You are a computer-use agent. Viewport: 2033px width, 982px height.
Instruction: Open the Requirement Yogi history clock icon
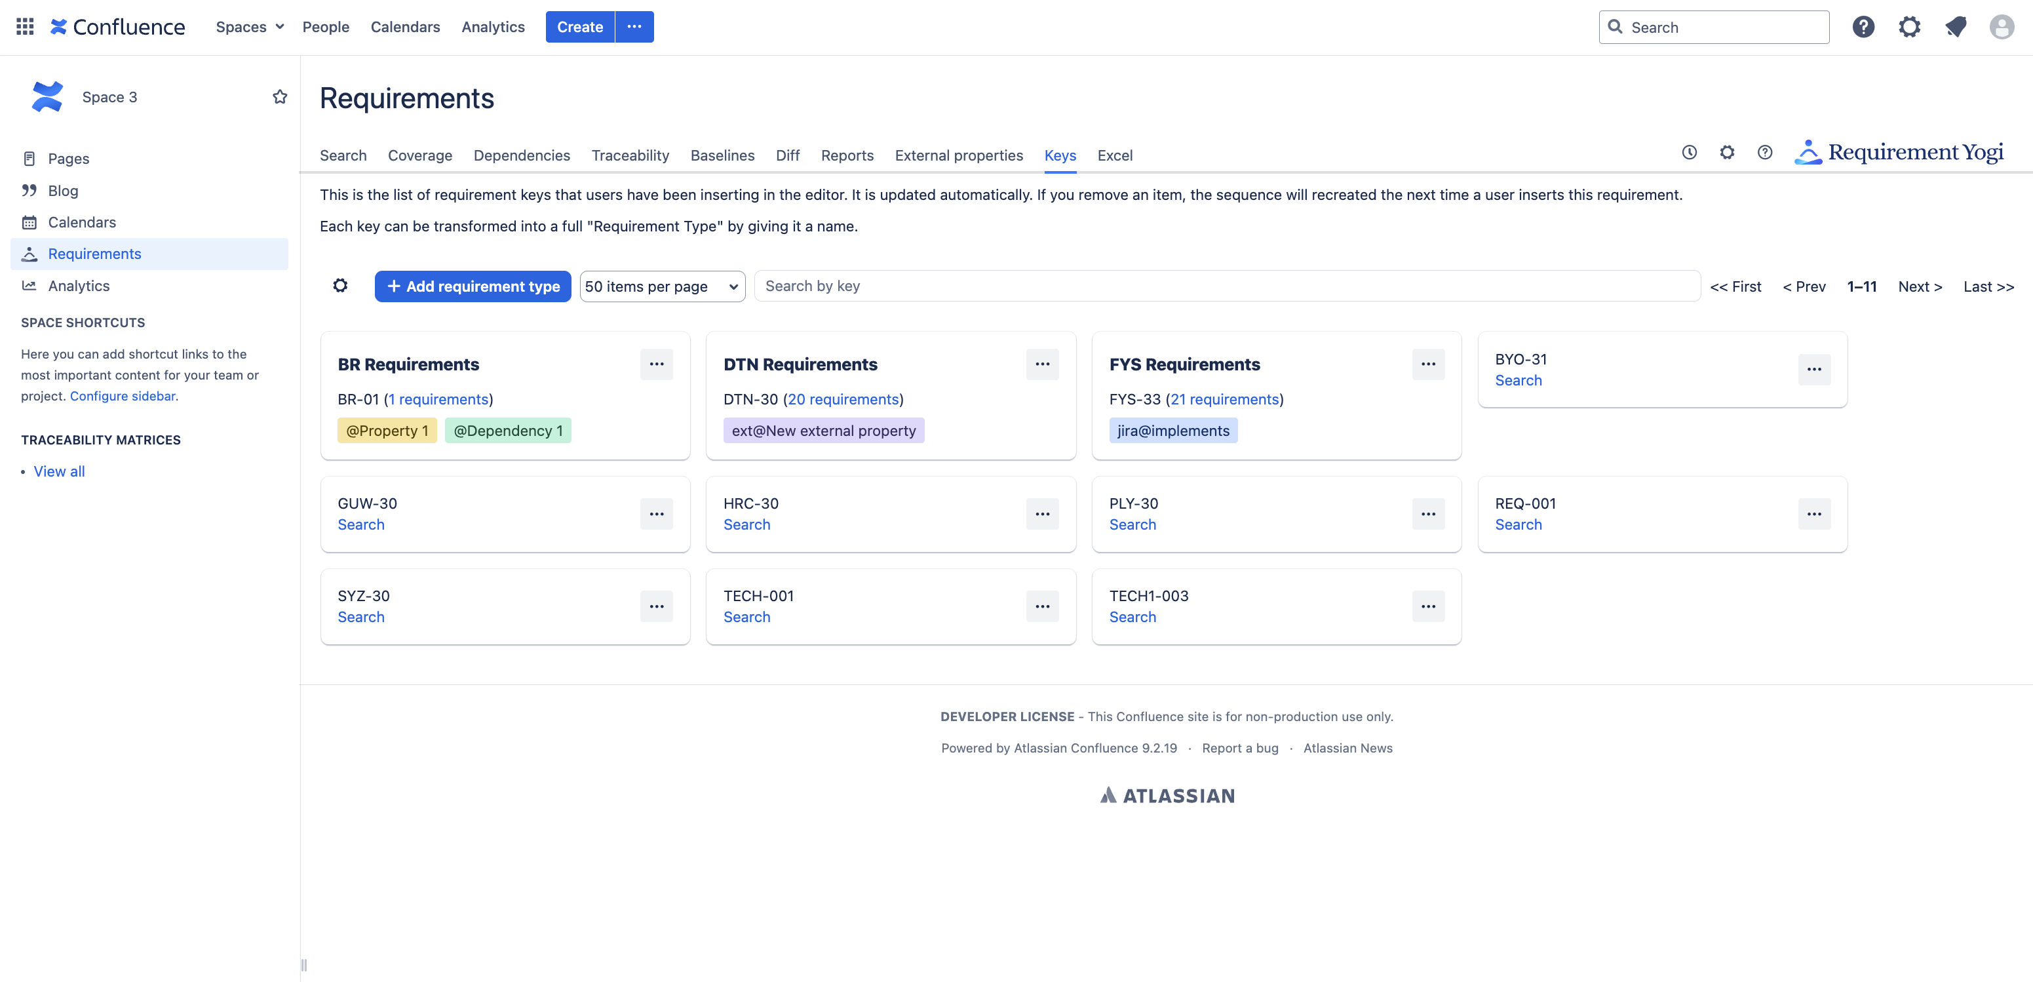pyautogui.click(x=1688, y=152)
